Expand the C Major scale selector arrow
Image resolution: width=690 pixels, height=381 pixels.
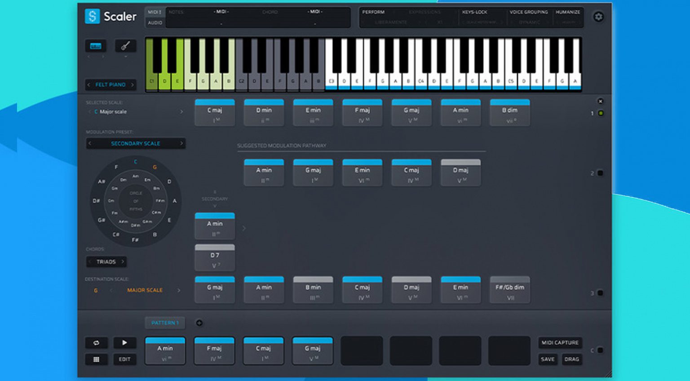(x=181, y=112)
